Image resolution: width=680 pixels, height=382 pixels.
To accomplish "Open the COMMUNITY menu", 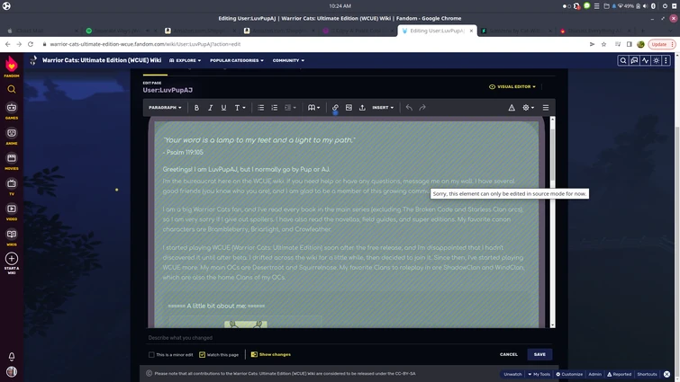I will tap(288, 60).
